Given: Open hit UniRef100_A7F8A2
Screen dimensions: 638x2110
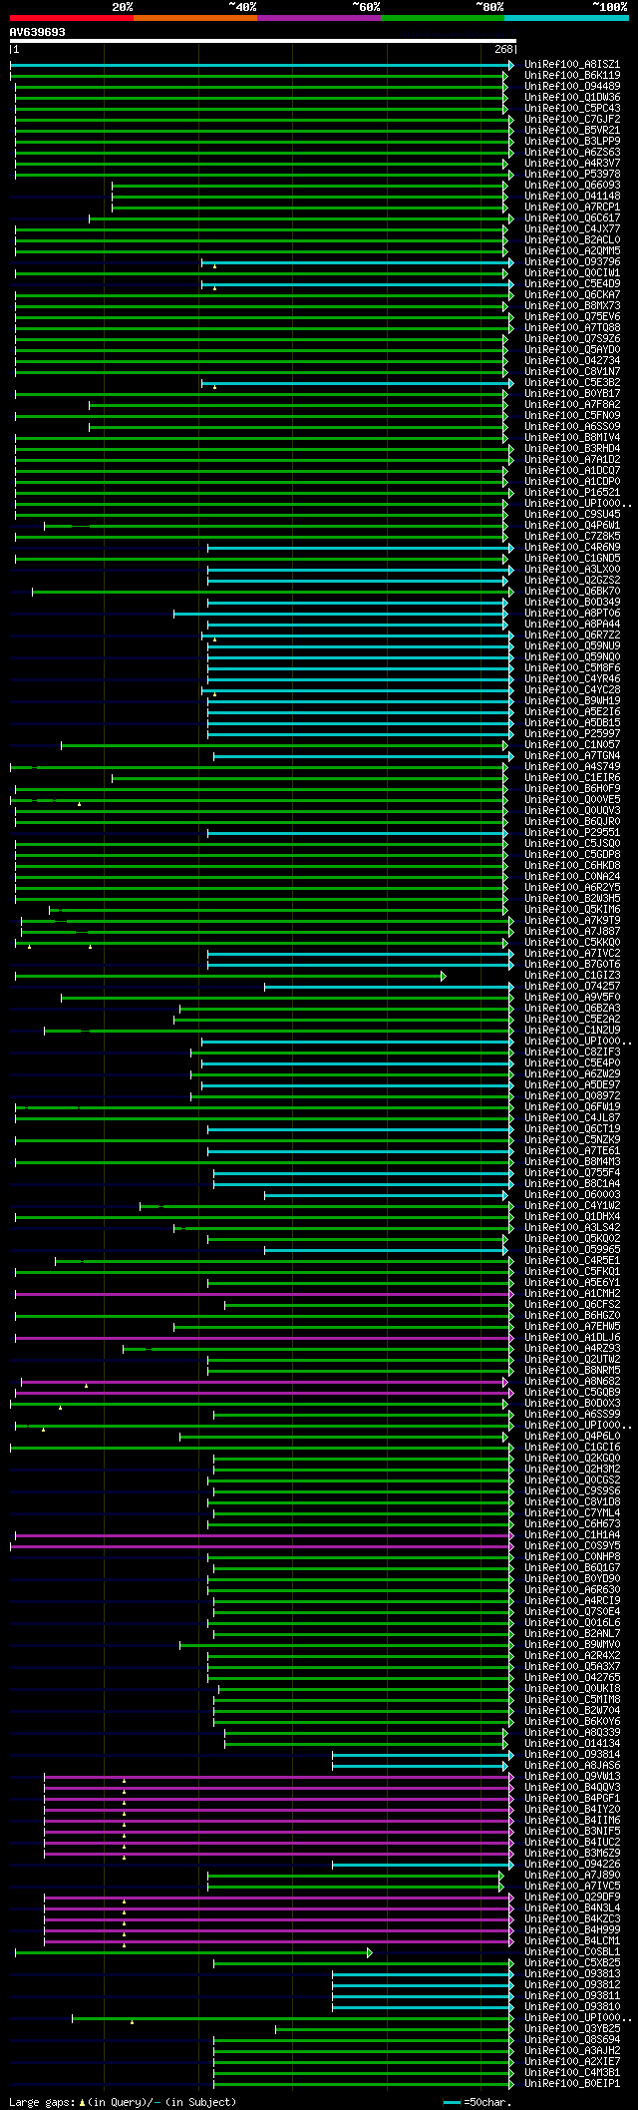Looking at the screenshot, I should point(572,405).
